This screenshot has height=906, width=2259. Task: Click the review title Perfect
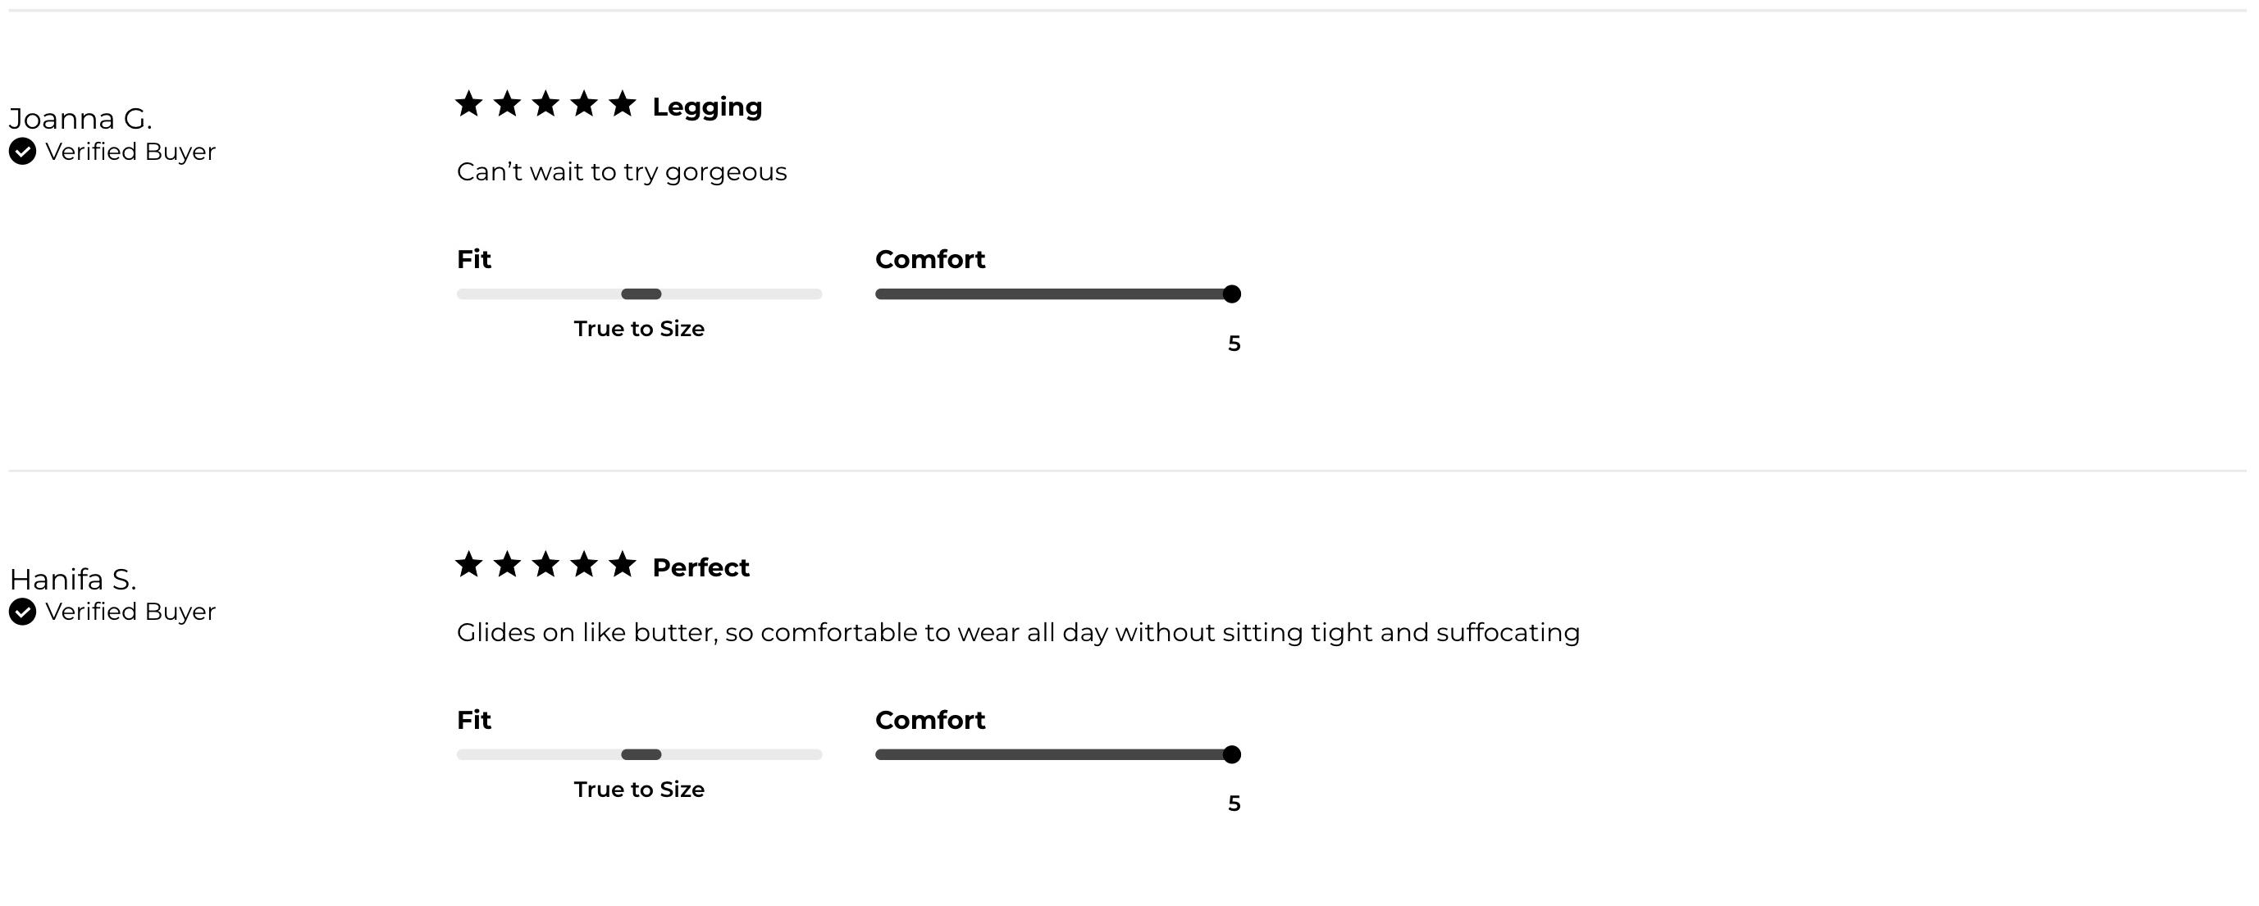pyautogui.click(x=701, y=567)
